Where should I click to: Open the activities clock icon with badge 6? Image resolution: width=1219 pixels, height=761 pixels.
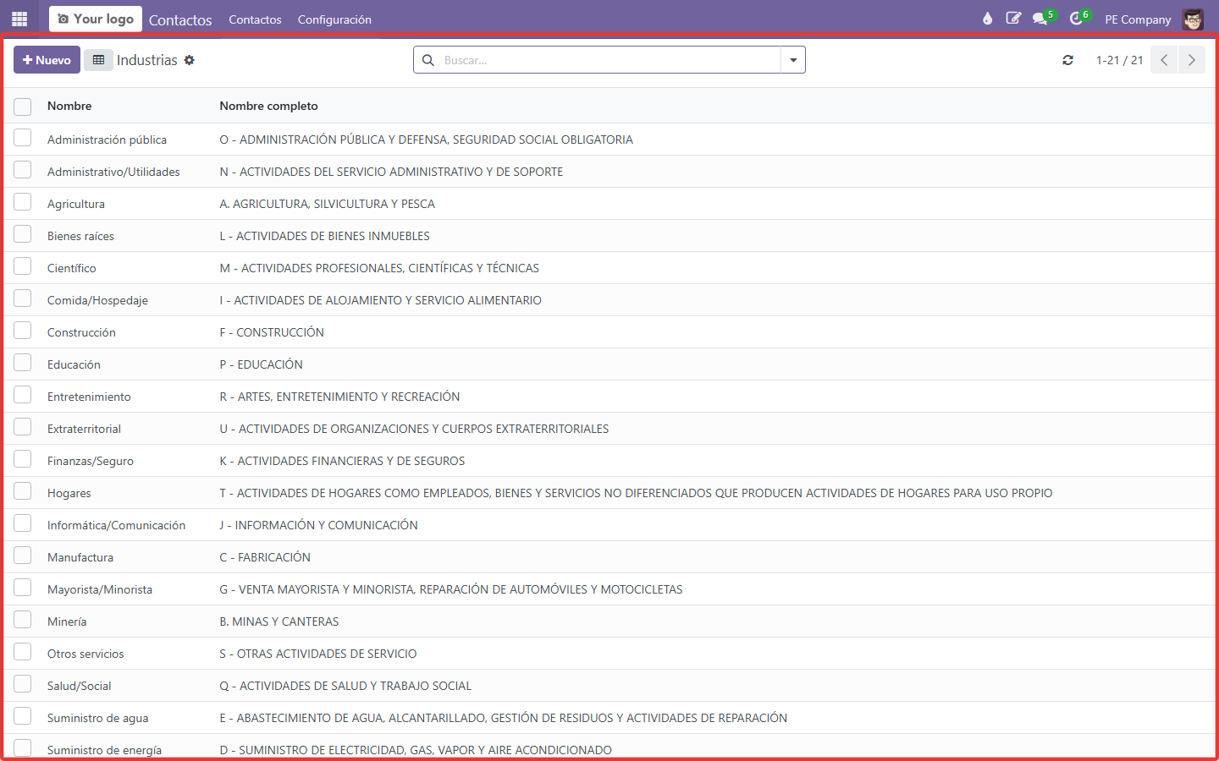1078,19
